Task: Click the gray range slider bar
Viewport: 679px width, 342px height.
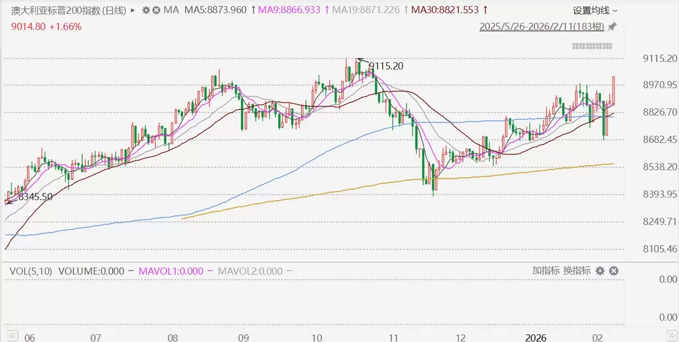Action: click(592, 46)
